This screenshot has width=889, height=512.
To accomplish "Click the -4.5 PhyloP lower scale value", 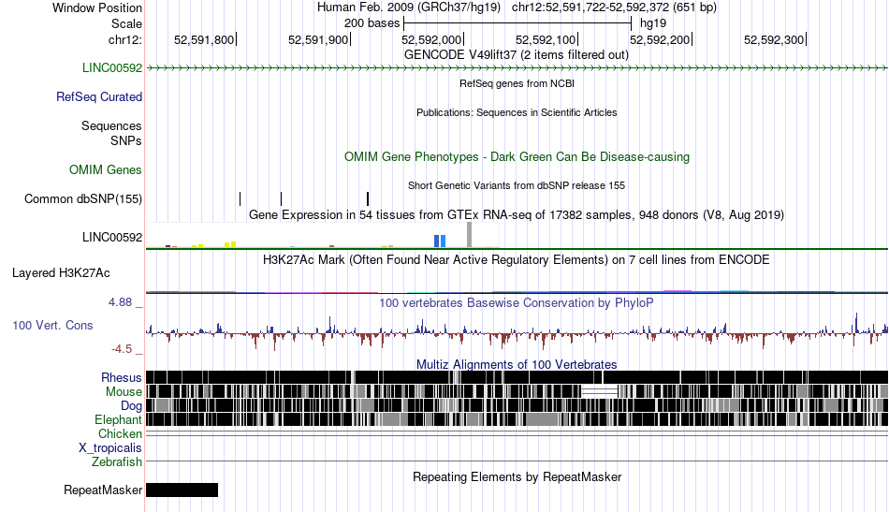I will click(x=122, y=349).
